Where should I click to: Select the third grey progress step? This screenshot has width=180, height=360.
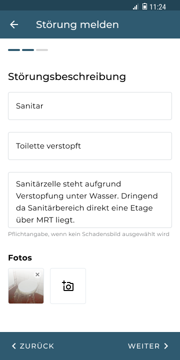(42, 50)
